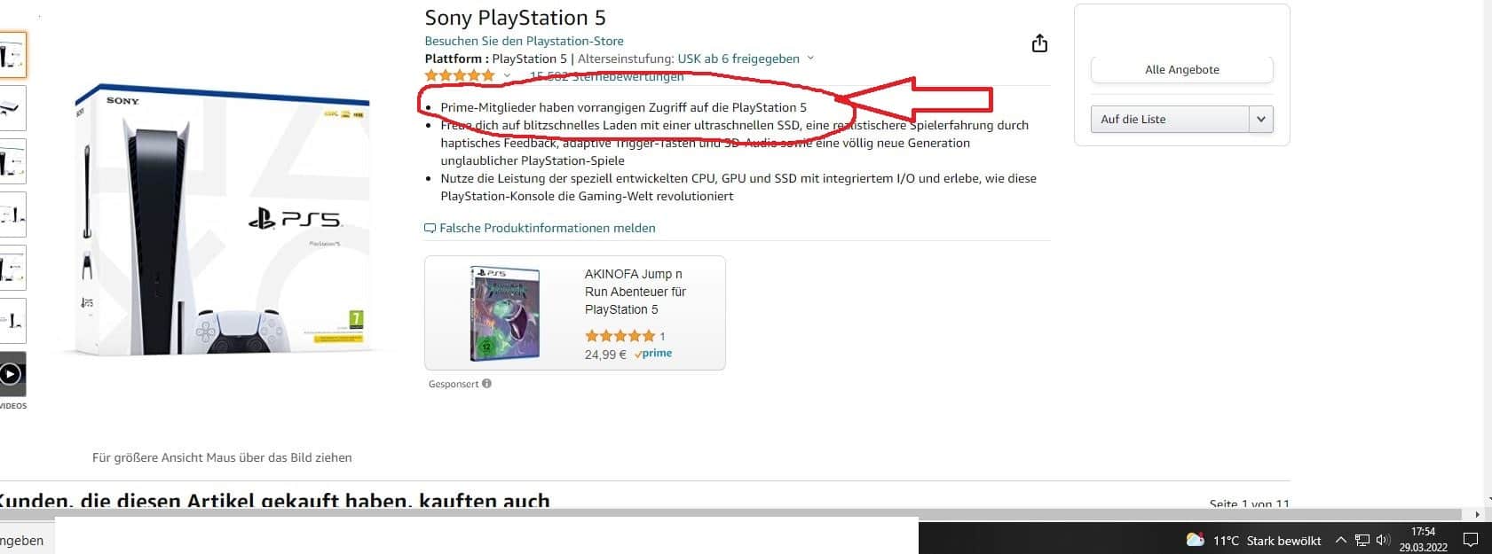Play the product videos thumbnail
The width and height of the screenshot is (1492, 554).
[x=11, y=374]
